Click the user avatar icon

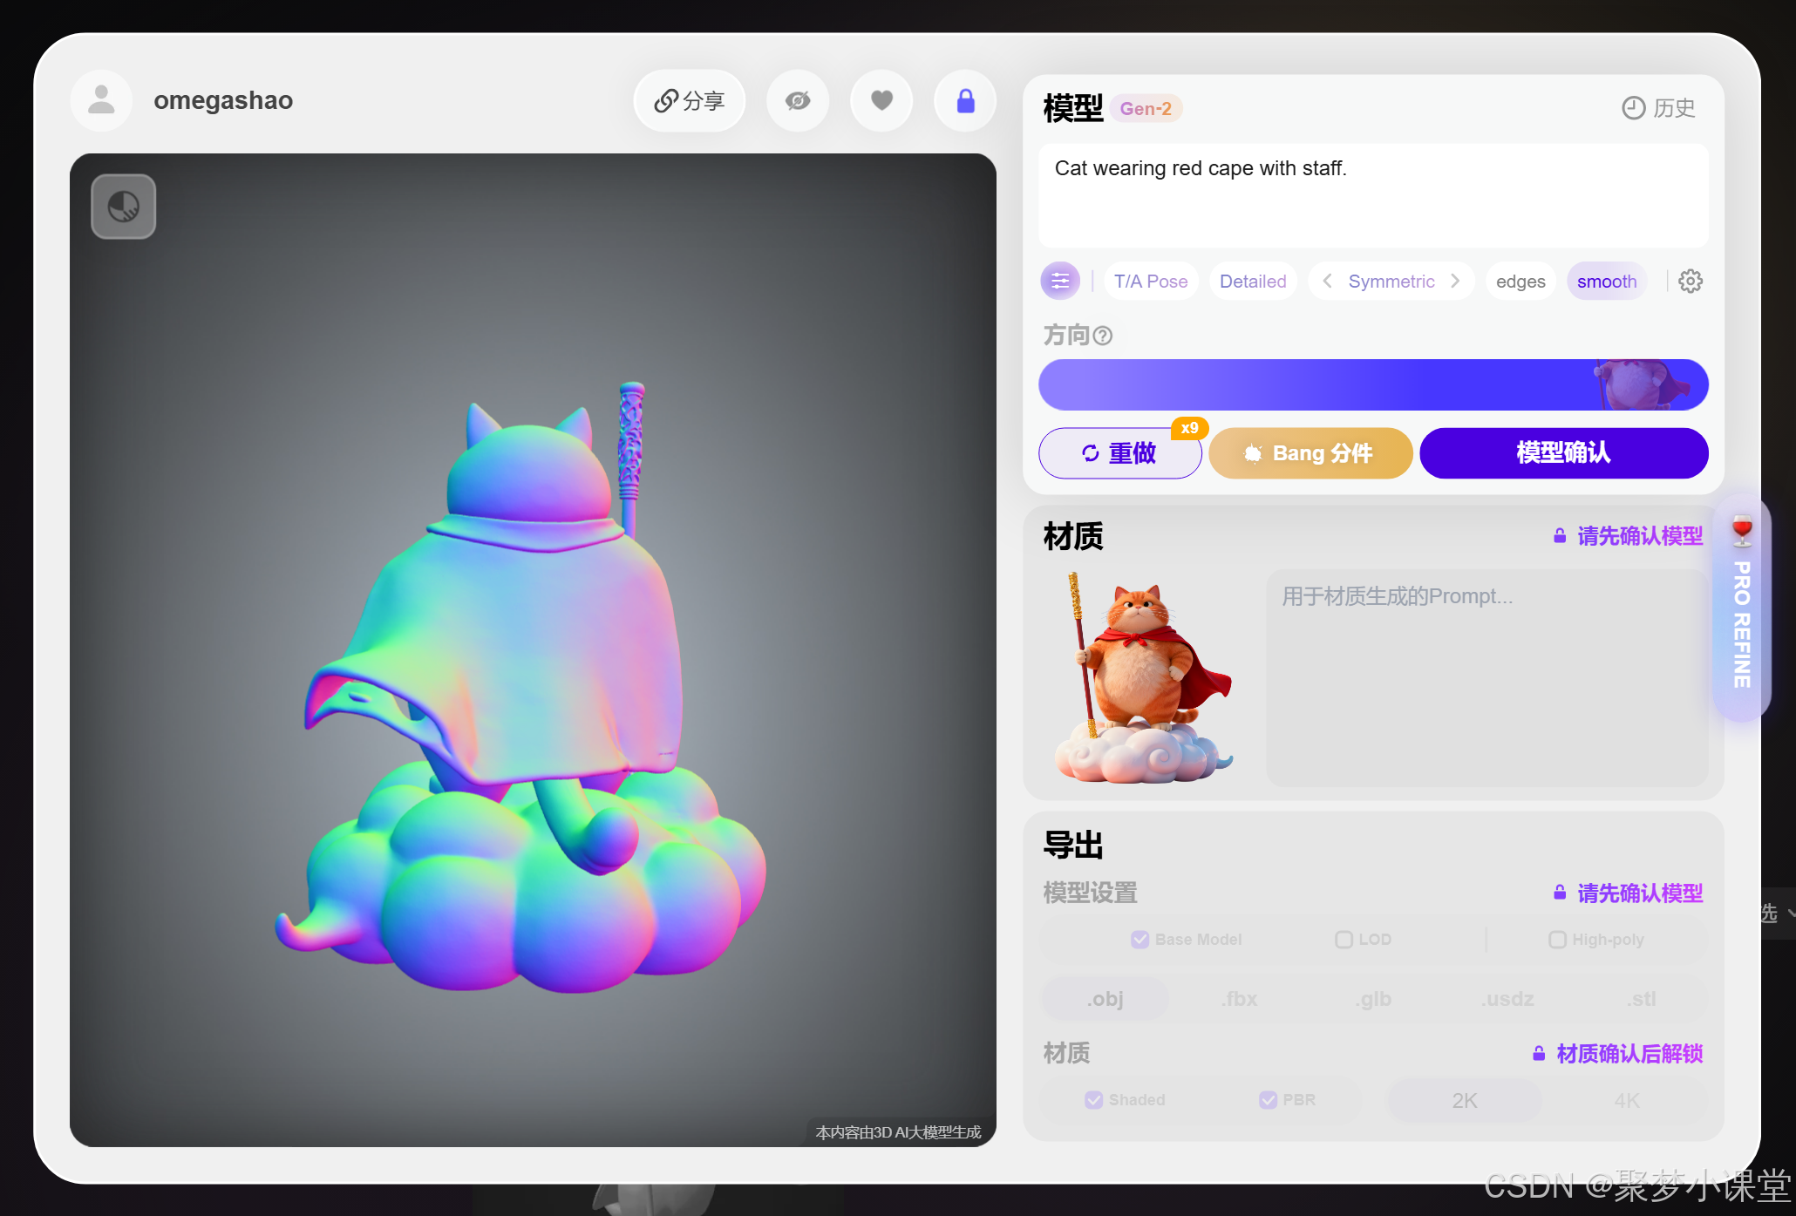[x=102, y=101]
